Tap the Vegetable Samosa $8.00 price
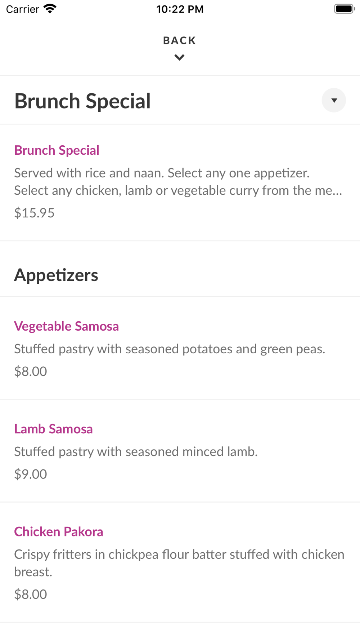The width and height of the screenshot is (360, 641). point(31,371)
